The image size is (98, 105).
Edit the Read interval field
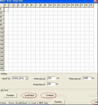point(51,84)
